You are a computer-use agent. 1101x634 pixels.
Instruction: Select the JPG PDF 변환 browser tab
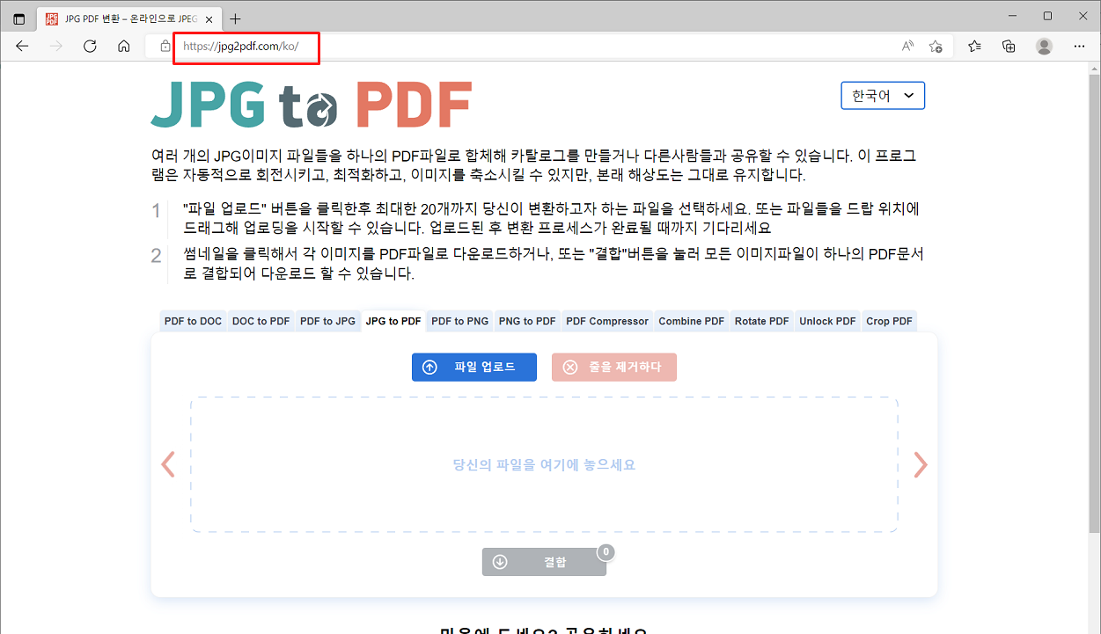click(130, 18)
